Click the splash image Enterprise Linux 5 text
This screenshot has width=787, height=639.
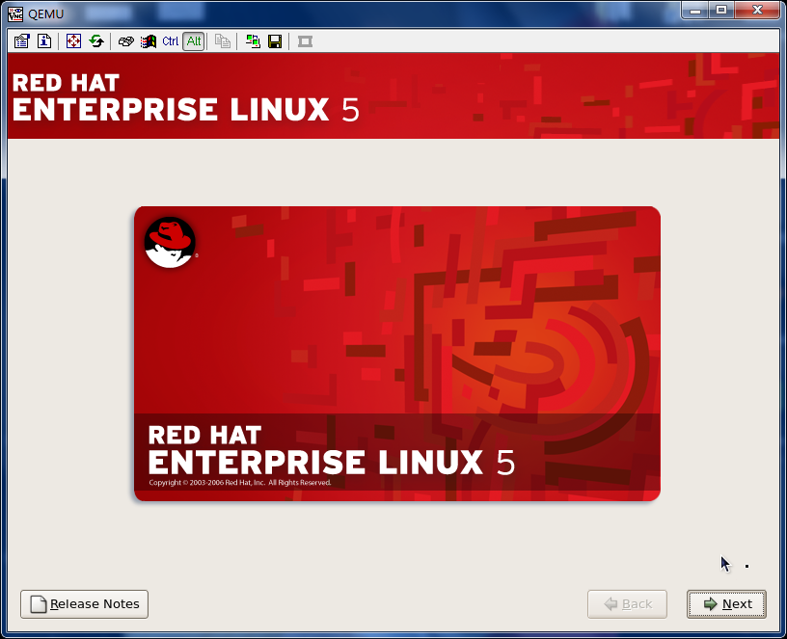tap(331, 462)
